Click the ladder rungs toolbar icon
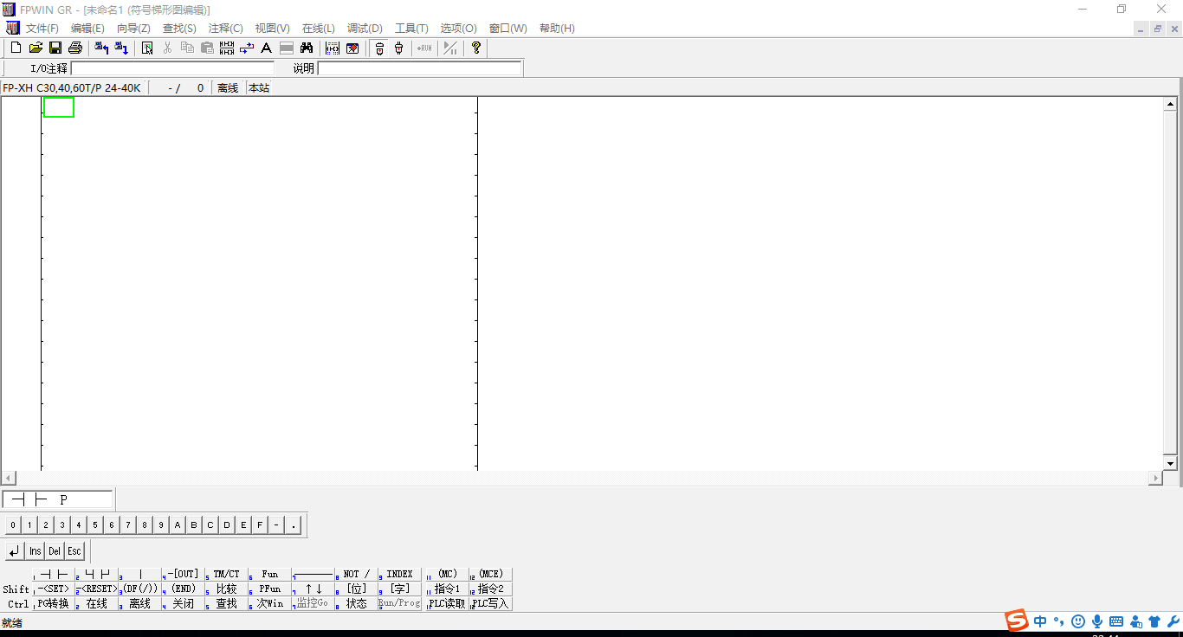Image resolution: width=1183 pixels, height=637 pixels. click(x=227, y=48)
